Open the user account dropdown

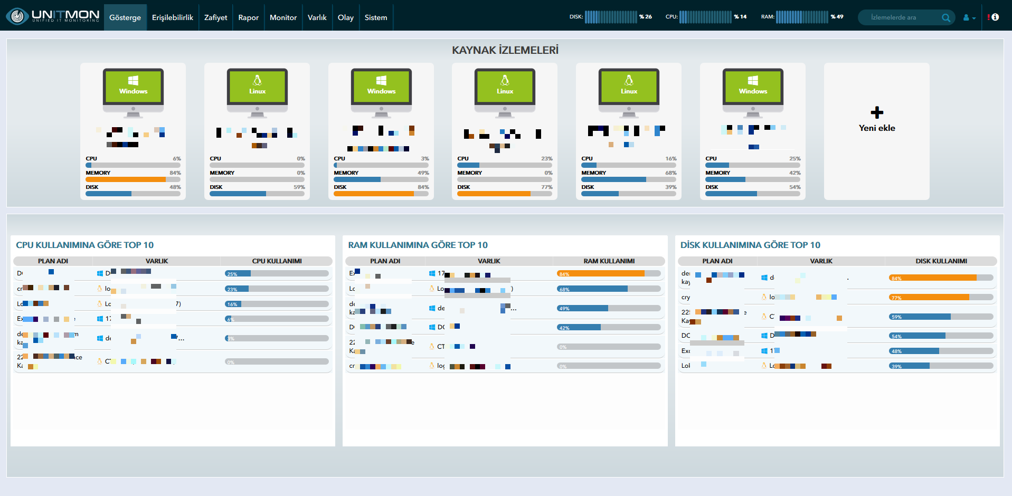[x=969, y=17]
